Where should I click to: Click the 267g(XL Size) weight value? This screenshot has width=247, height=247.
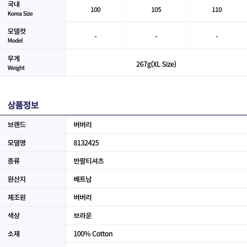[x=156, y=64]
